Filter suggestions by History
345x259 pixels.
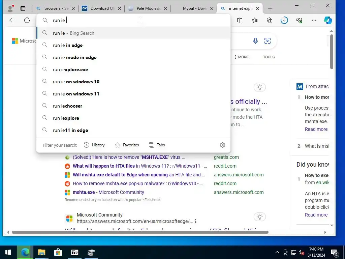(94, 145)
